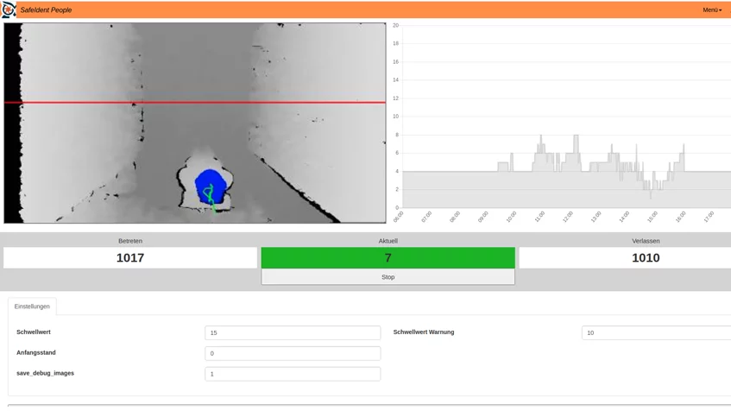Click the 14:00 label on chart axis
The width and height of the screenshot is (731, 411).
point(624,217)
